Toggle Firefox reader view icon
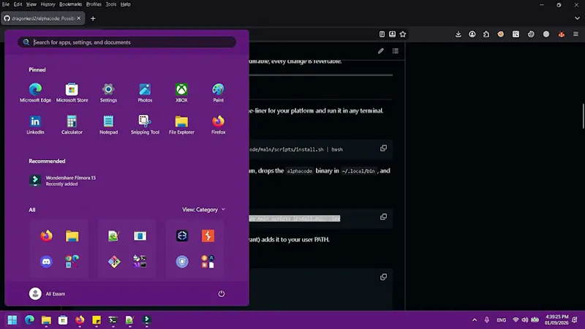The width and height of the screenshot is (585, 329). (x=382, y=34)
